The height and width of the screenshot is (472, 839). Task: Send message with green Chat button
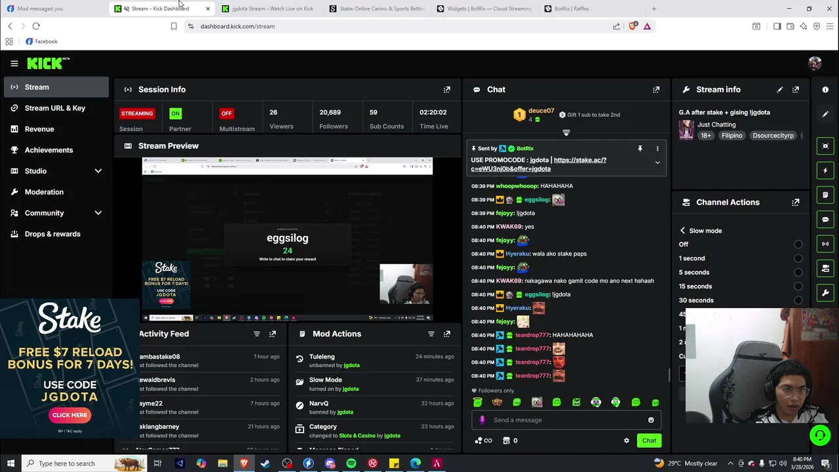(649, 441)
